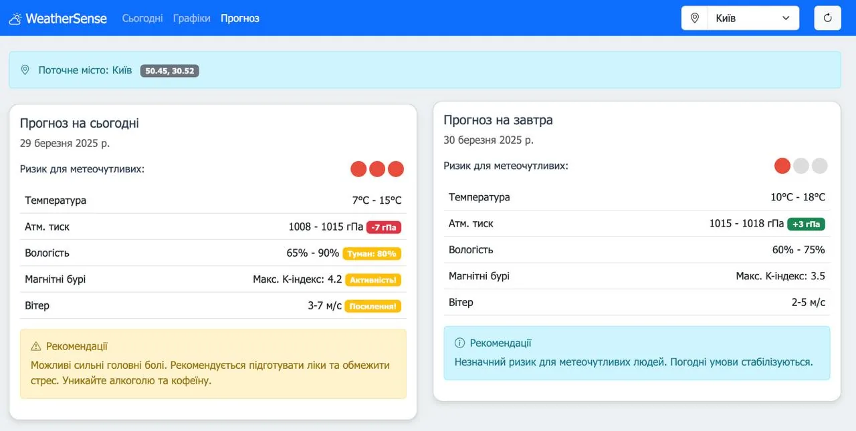856x431 pixels.
Task: Click the 50.45, 30.52 coordinates badge
Action: tap(170, 71)
